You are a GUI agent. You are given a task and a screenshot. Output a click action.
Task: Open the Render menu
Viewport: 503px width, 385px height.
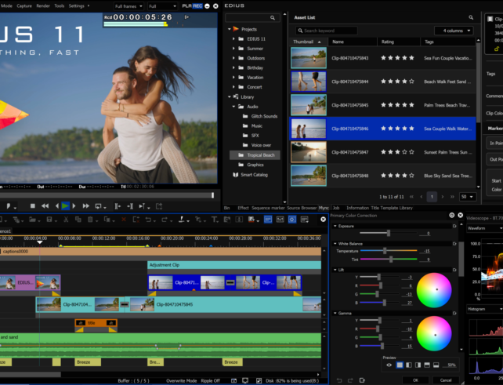click(x=43, y=5)
